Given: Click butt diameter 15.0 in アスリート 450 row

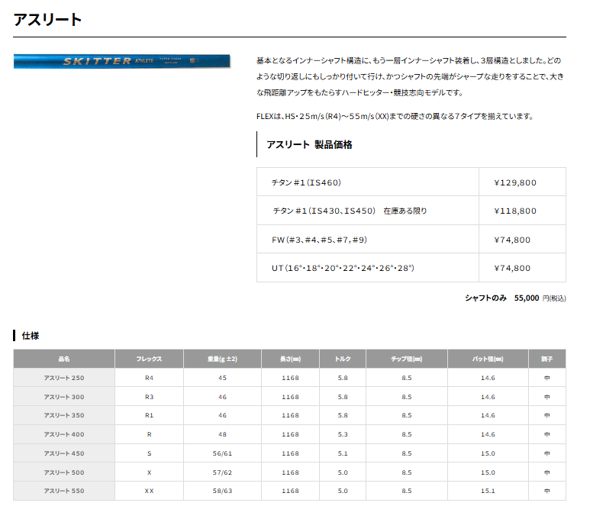Looking at the screenshot, I should [488, 453].
